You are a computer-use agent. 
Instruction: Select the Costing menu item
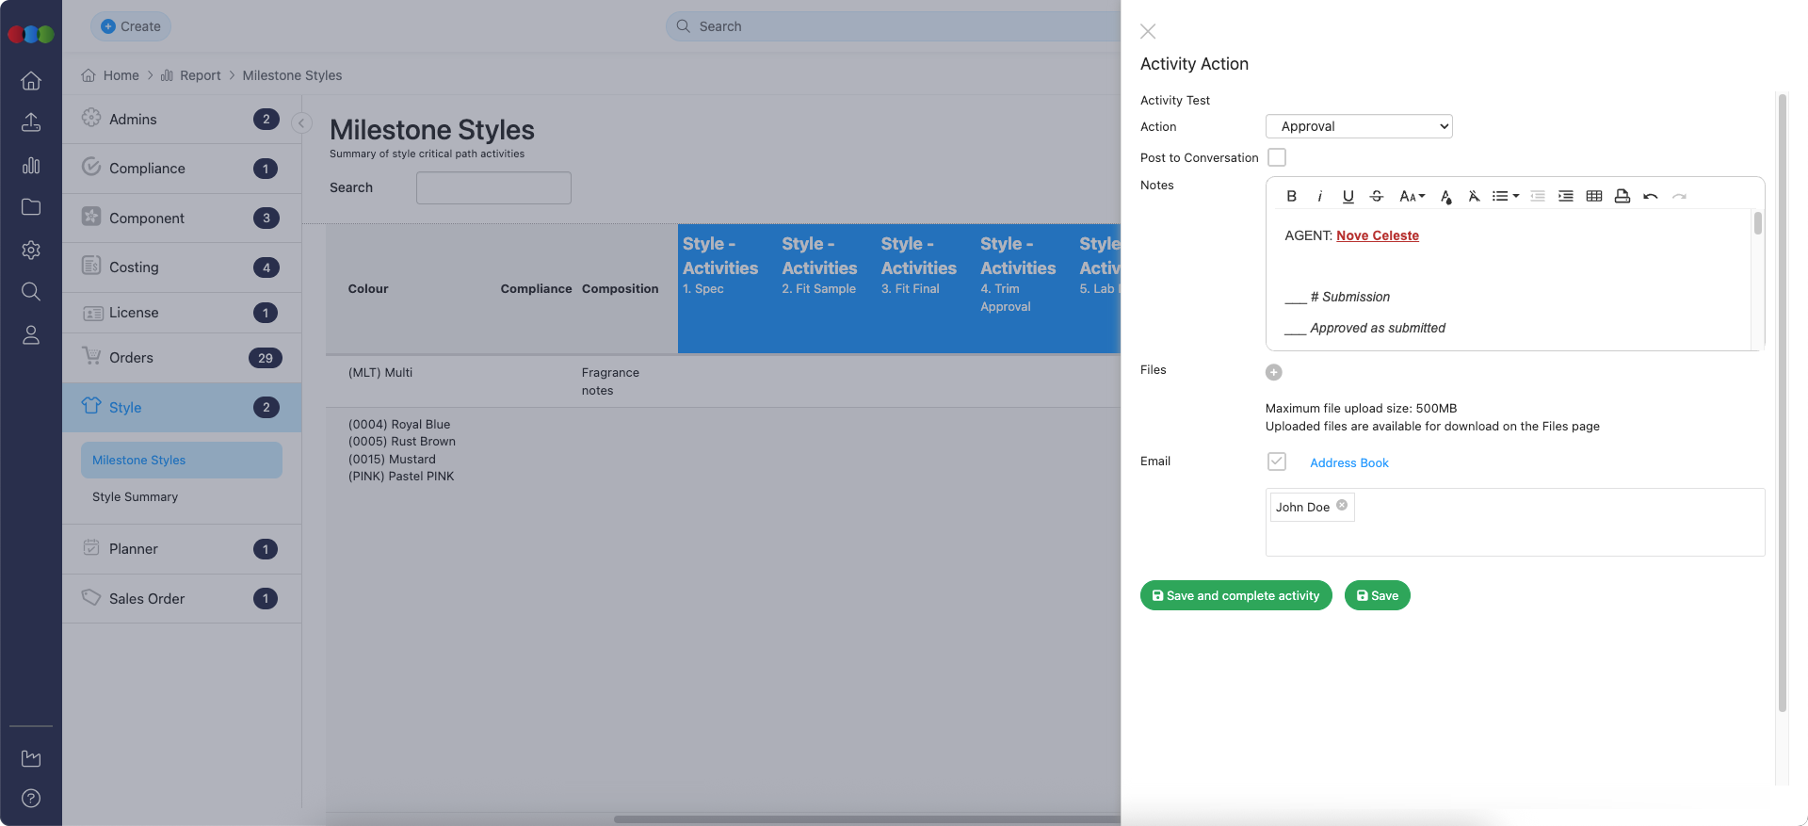[134, 267]
